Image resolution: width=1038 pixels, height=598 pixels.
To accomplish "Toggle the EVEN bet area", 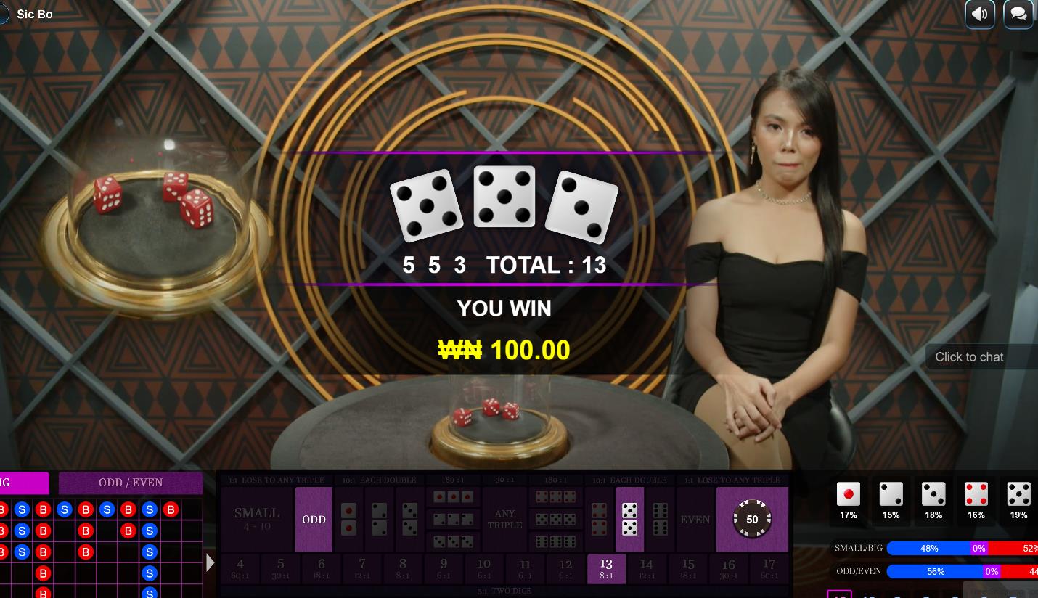I will coord(695,519).
